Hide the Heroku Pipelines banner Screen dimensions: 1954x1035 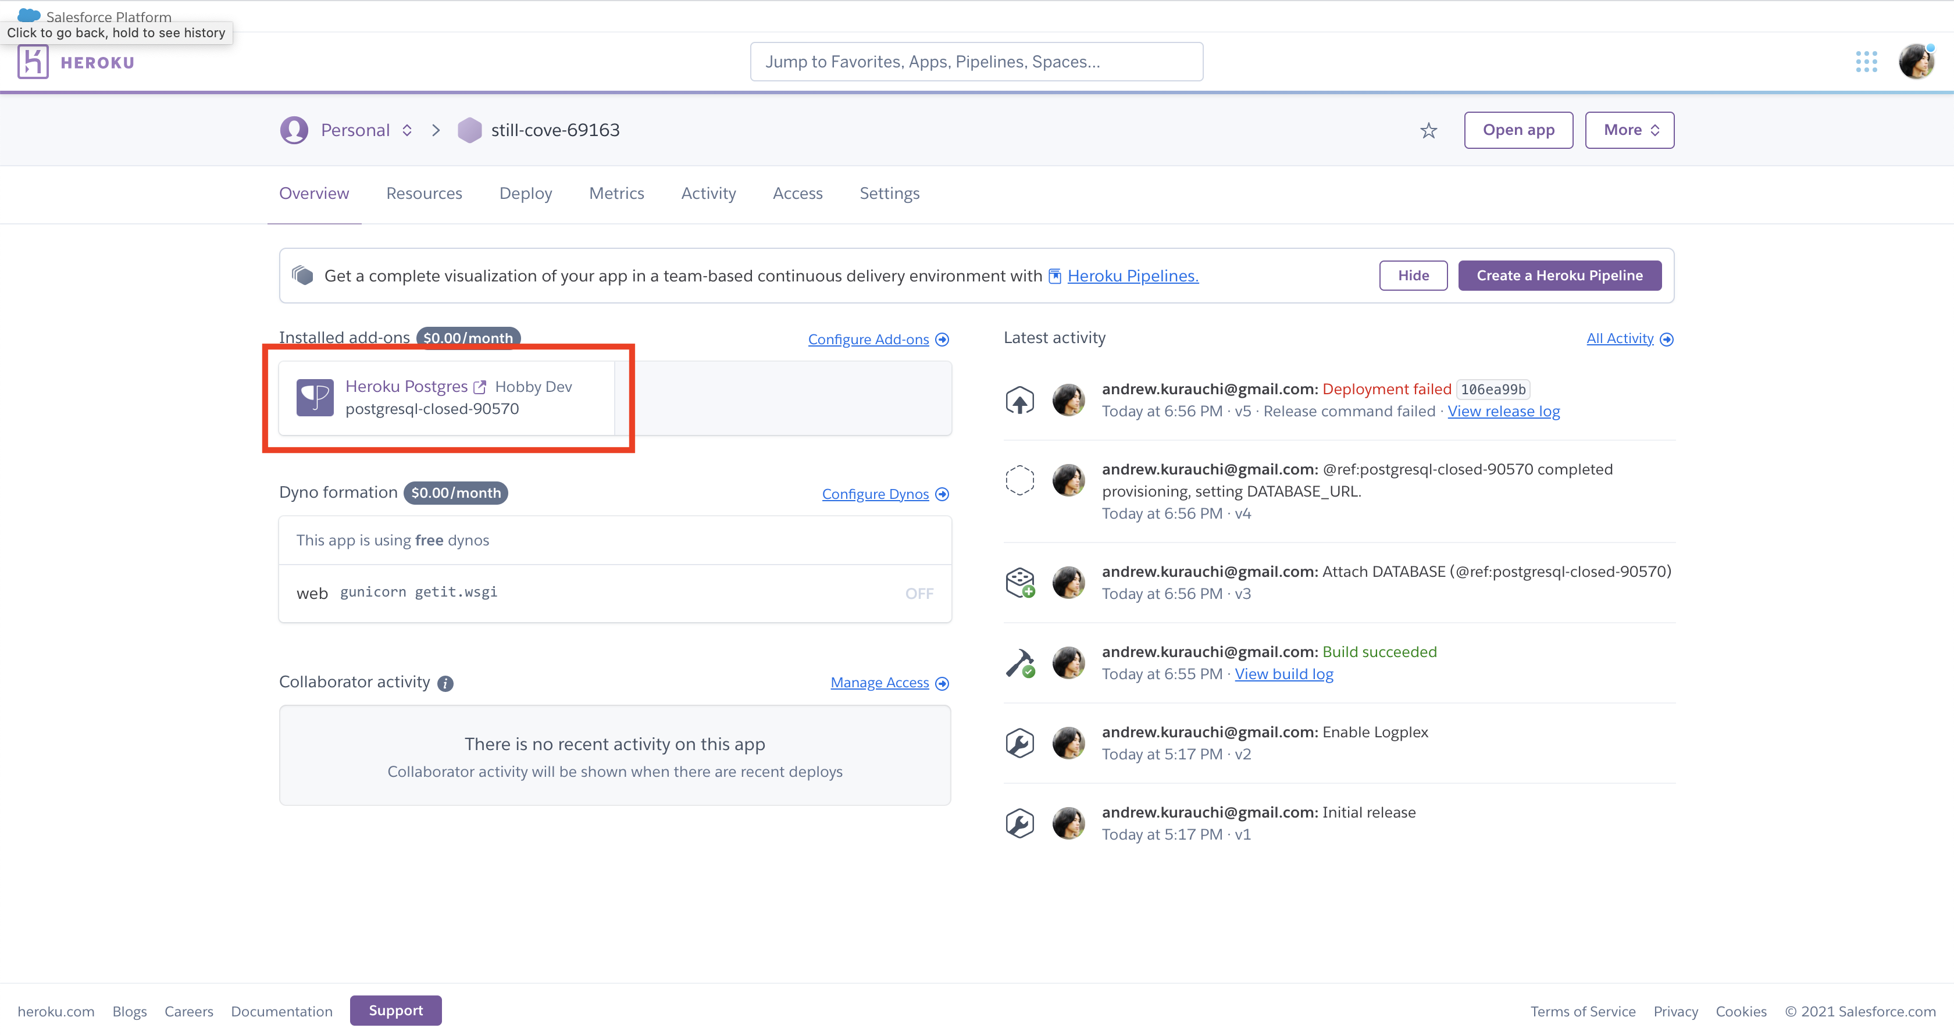[1413, 275]
